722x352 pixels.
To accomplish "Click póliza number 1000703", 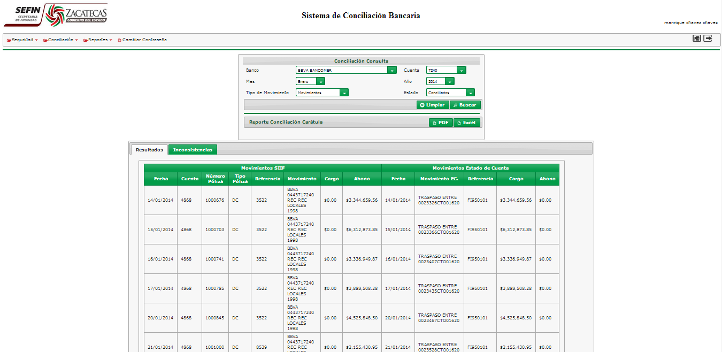I will 214,229.
